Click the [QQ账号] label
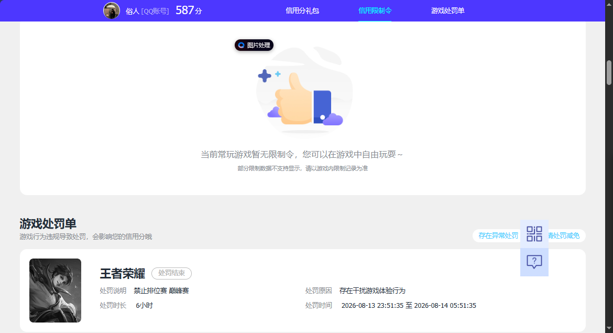The image size is (613, 333). 155,12
